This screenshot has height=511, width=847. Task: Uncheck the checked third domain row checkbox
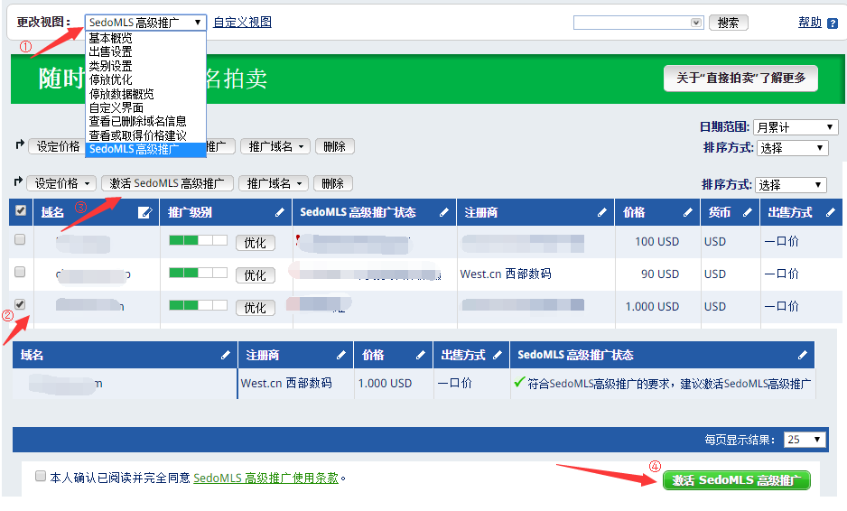pos(20,305)
